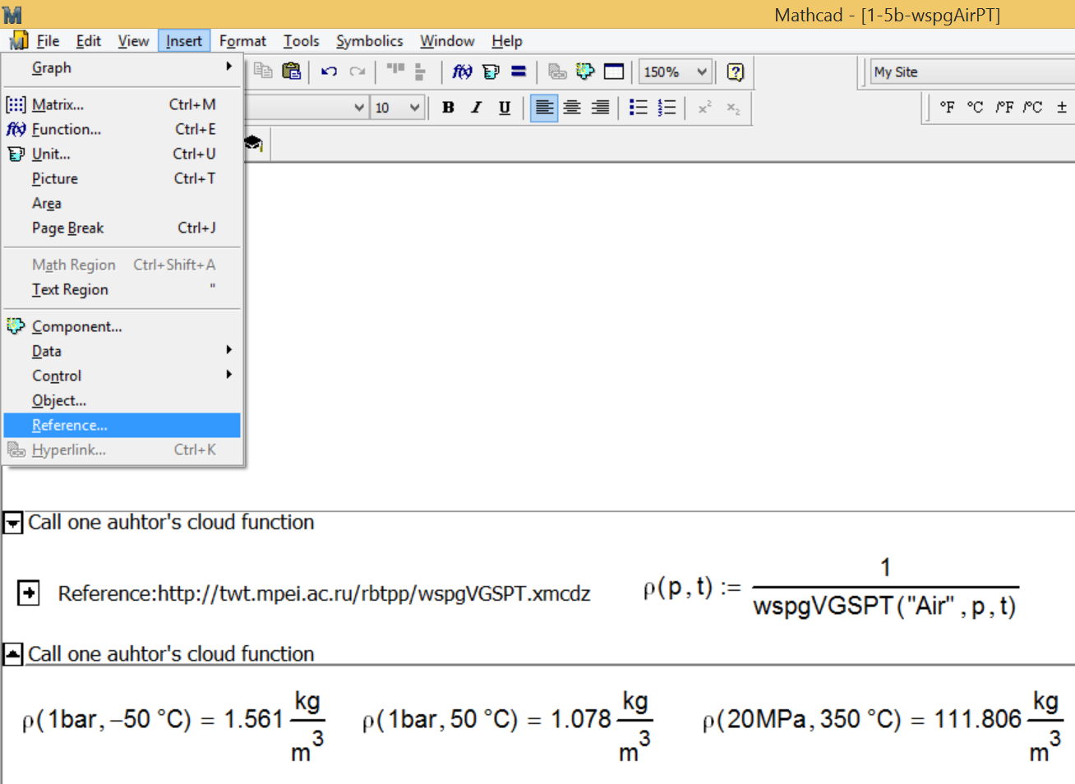This screenshot has width=1075, height=784.
Task: Click the graduation cap Resources icon
Action: [x=253, y=144]
